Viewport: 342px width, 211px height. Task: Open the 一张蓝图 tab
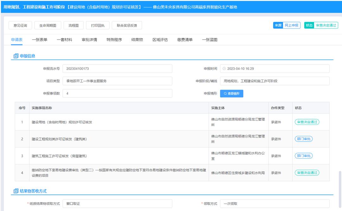[x=210, y=40]
